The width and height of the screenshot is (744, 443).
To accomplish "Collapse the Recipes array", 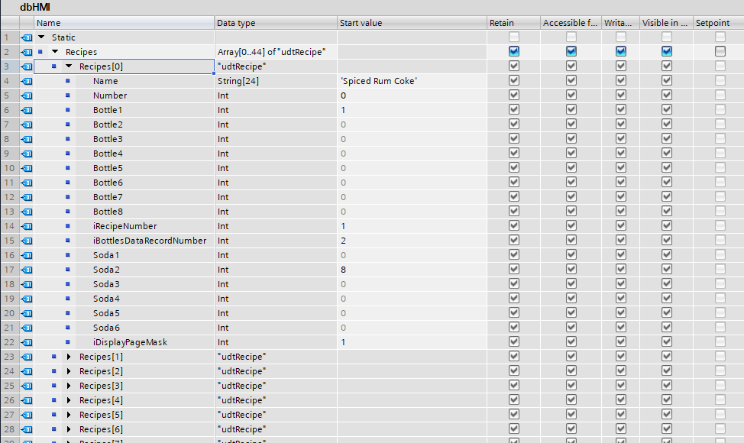I will point(55,52).
